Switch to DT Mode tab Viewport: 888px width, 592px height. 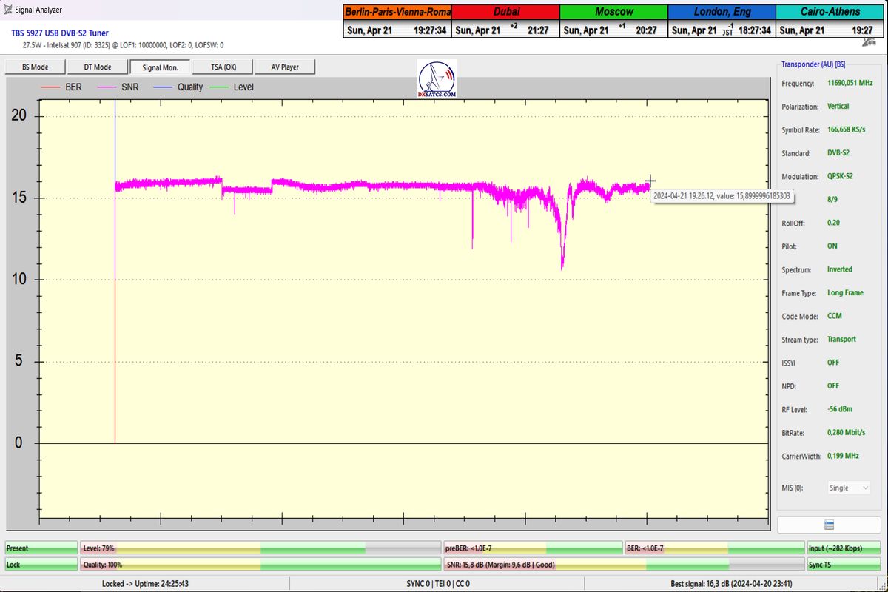97,67
